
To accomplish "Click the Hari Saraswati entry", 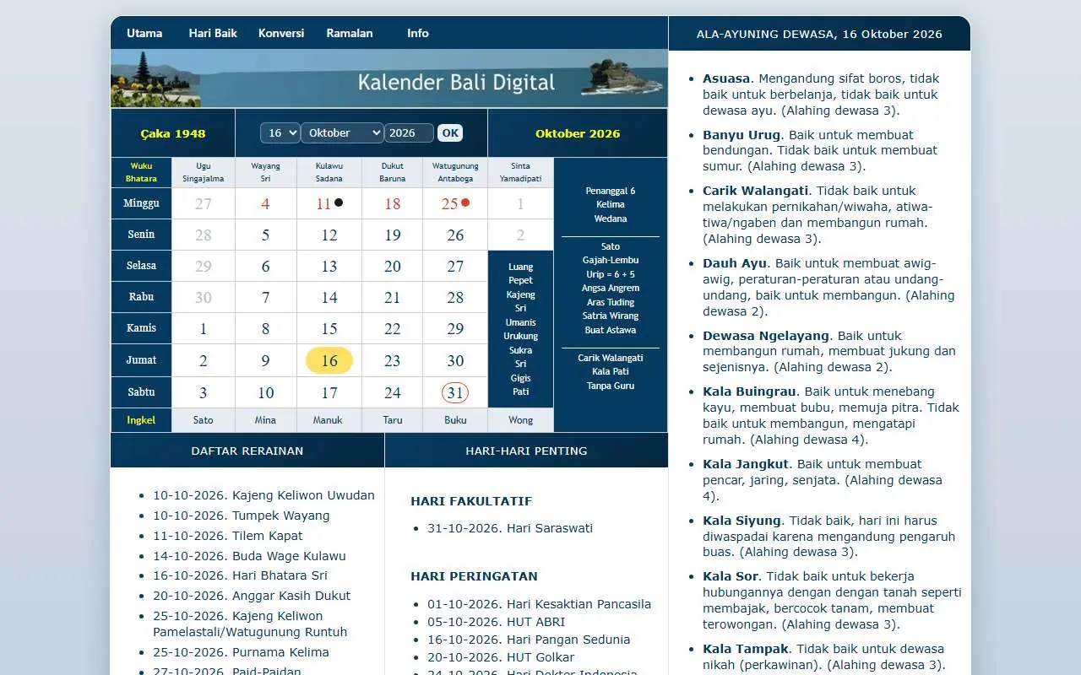I will click(x=510, y=528).
